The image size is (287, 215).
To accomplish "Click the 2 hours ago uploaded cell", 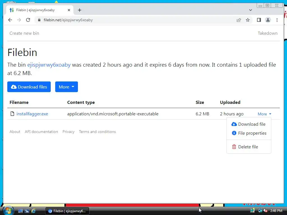I will (x=232, y=114).
